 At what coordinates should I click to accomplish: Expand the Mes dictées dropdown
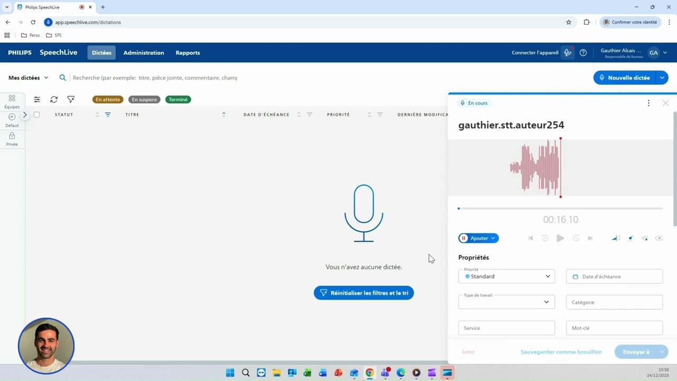coord(28,78)
